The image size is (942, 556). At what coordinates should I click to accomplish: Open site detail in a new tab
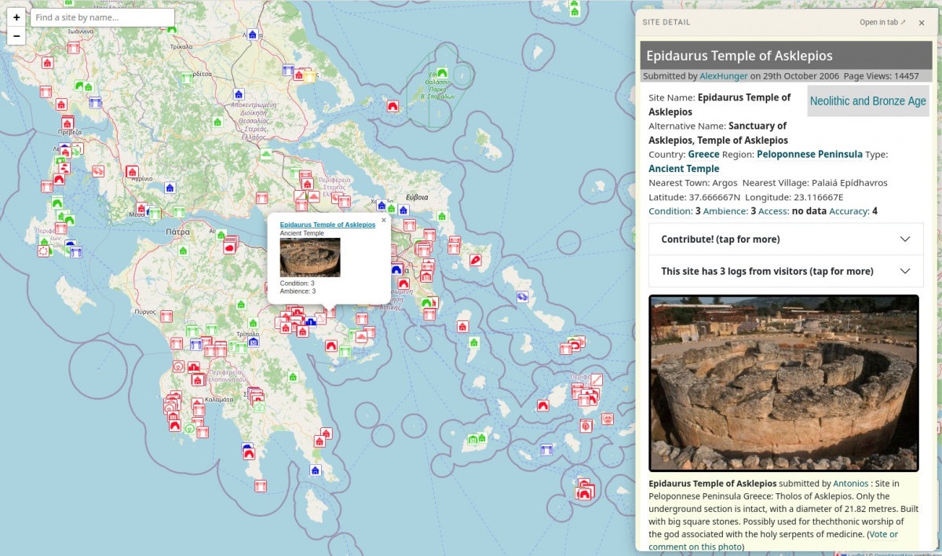click(x=882, y=22)
